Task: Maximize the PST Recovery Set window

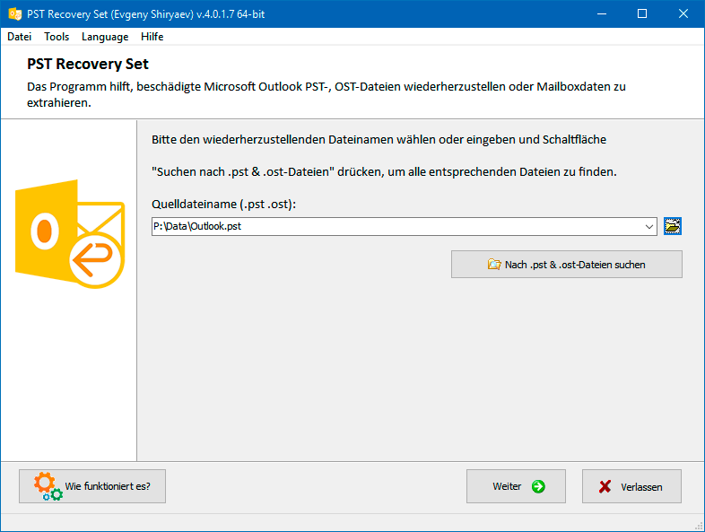Action: 641,13
